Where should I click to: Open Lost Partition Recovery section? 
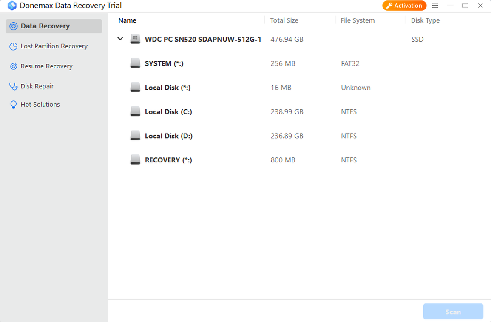pos(54,46)
